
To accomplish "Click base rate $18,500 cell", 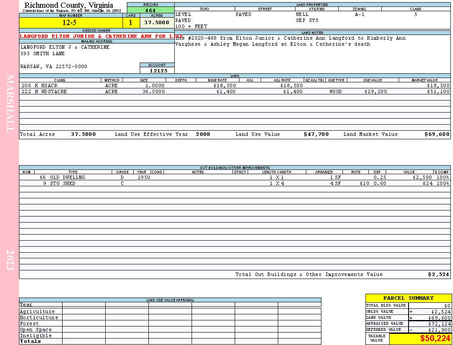I will coord(225,85).
